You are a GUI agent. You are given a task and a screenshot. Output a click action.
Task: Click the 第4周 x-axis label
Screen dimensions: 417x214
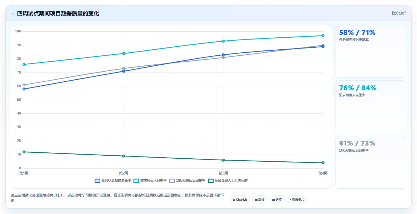coord(323,173)
